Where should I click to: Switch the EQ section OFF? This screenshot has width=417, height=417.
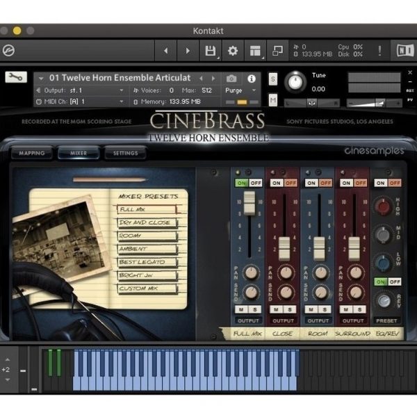point(395,183)
